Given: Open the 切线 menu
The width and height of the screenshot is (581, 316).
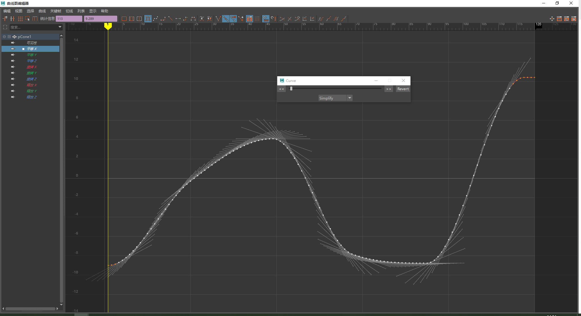Looking at the screenshot, I should tap(69, 11).
